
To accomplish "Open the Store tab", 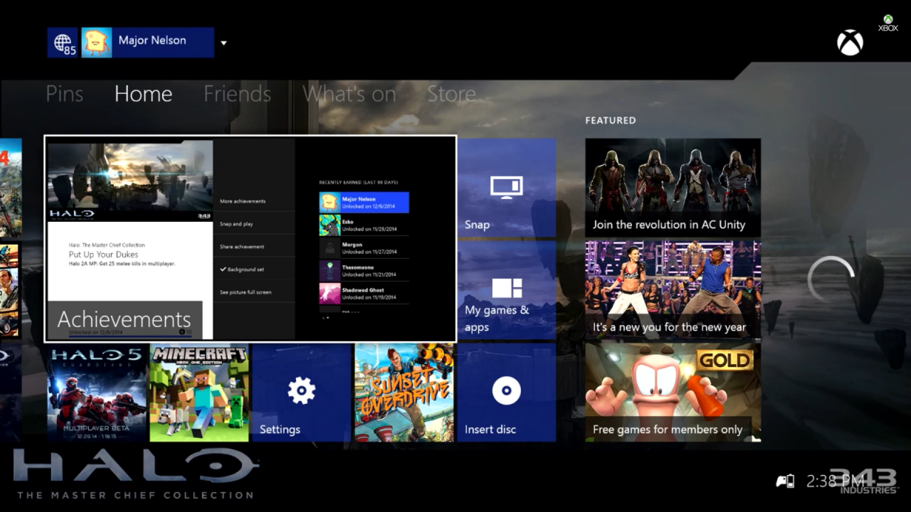I will coord(451,94).
